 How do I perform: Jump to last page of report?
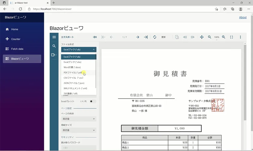click(x=146, y=37)
